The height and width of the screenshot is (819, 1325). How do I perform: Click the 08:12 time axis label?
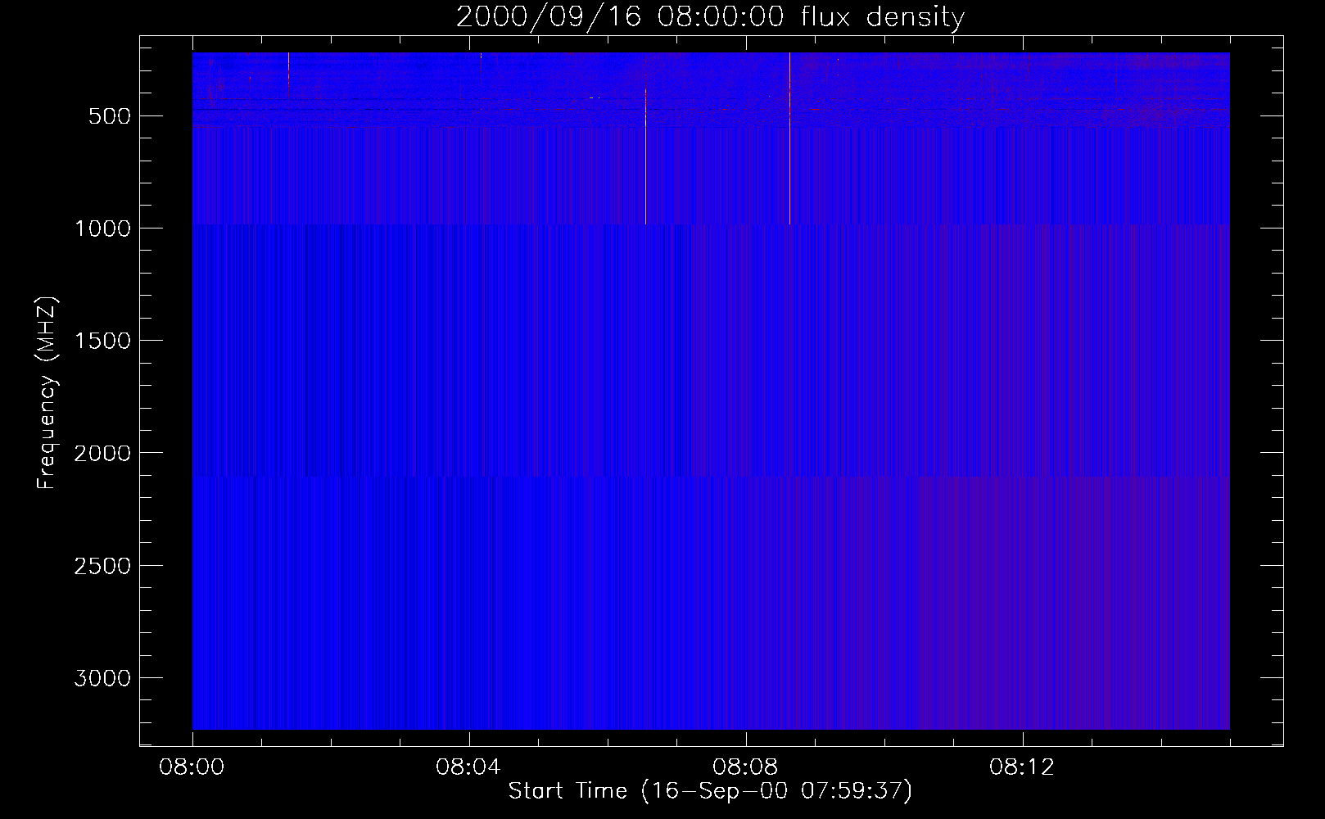pos(1022,767)
